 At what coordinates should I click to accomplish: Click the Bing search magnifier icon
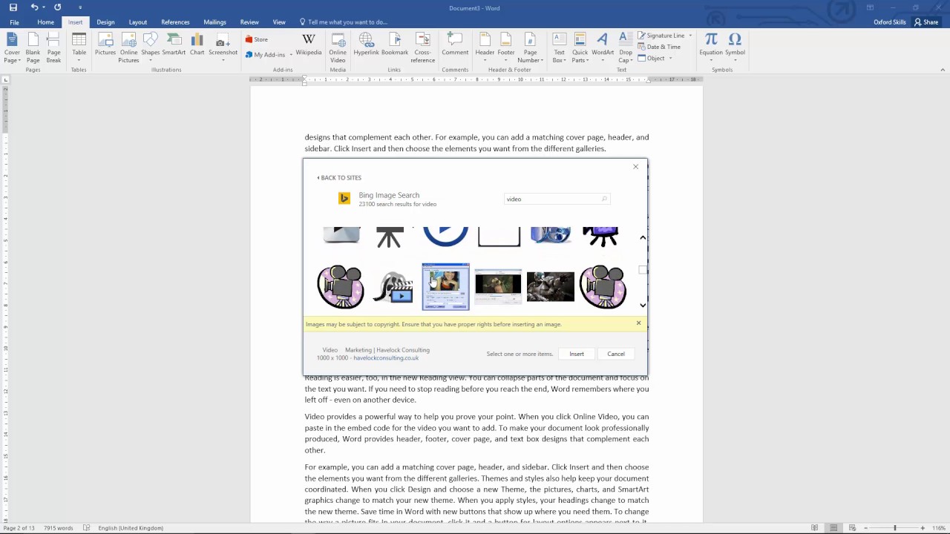coord(604,199)
